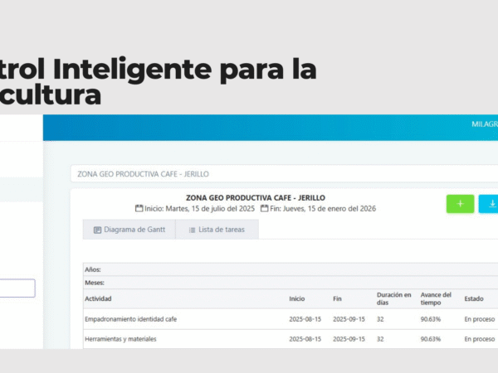Click the Estado column header

tap(474, 298)
